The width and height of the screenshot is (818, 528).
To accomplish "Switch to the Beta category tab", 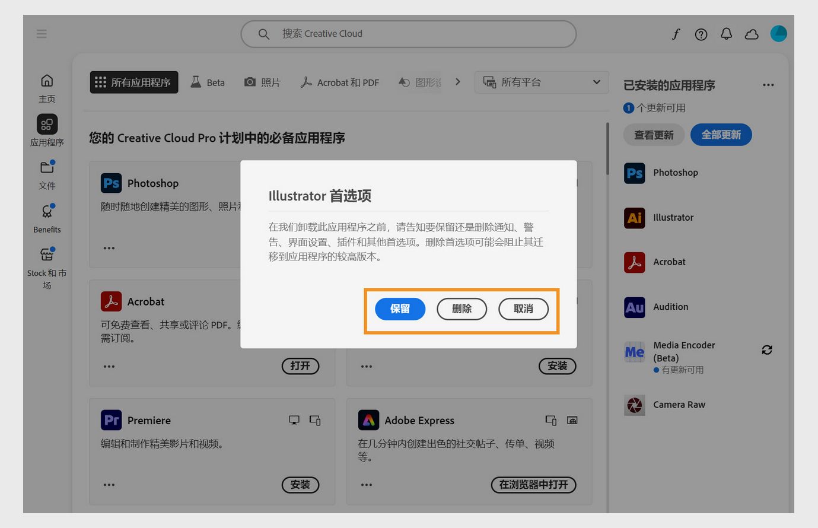I will click(208, 82).
